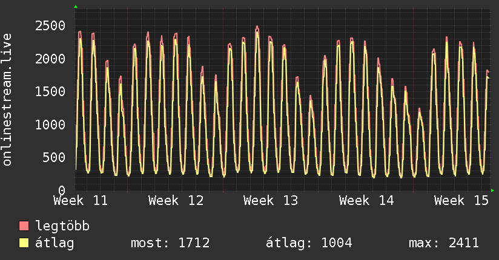Click the 'max: 2411' statistic
This screenshot has width=499, height=260.
point(444,243)
